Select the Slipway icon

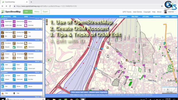point(26,86)
